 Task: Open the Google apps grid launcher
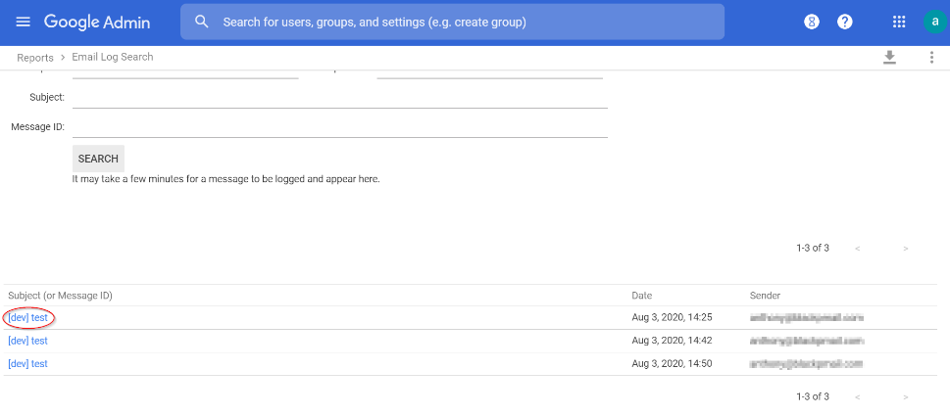click(x=898, y=22)
